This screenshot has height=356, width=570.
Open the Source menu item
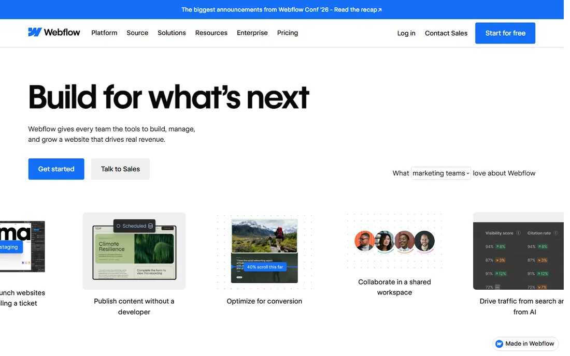click(137, 33)
